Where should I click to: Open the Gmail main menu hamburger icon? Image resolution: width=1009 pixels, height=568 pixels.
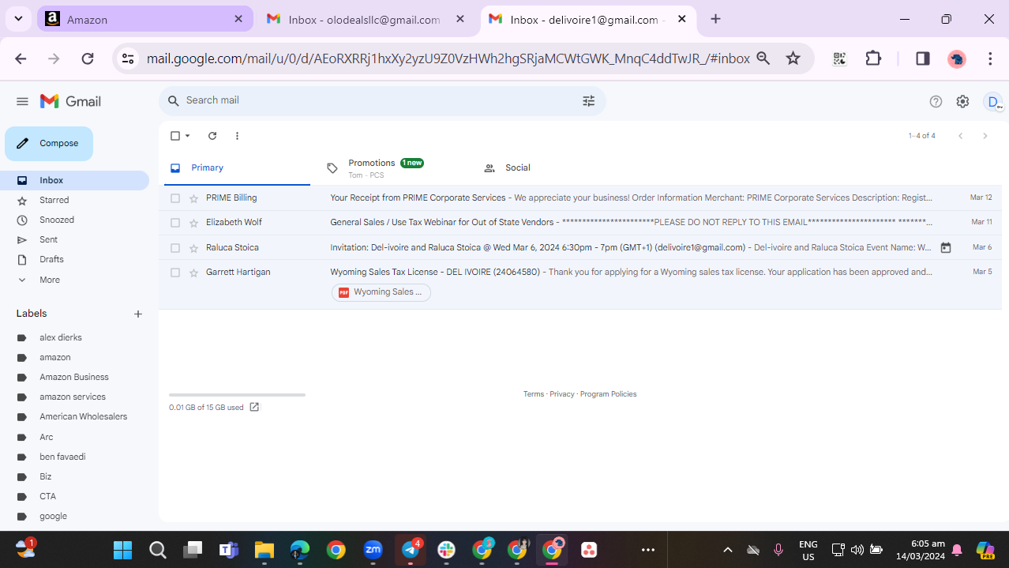pos(22,101)
